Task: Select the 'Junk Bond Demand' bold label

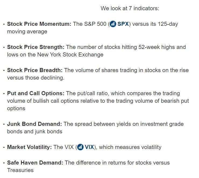Action: pyautogui.click(x=34, y=124)
